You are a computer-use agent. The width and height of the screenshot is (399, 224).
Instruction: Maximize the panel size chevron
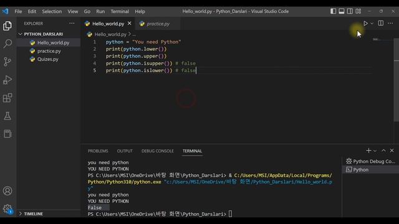383,151
